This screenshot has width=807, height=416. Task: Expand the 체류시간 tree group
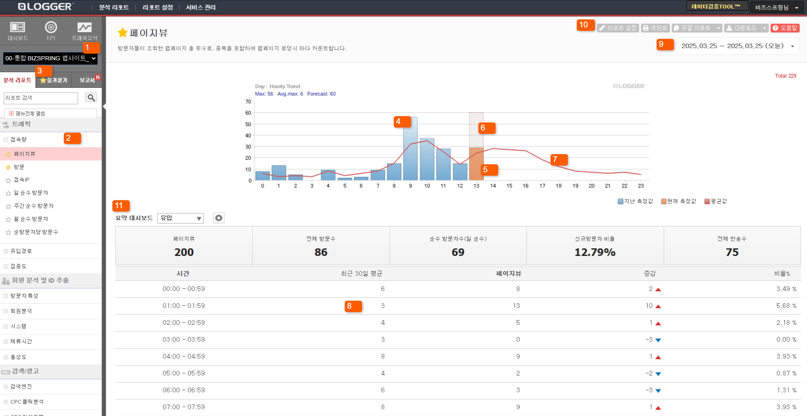[x=6, y=341]
